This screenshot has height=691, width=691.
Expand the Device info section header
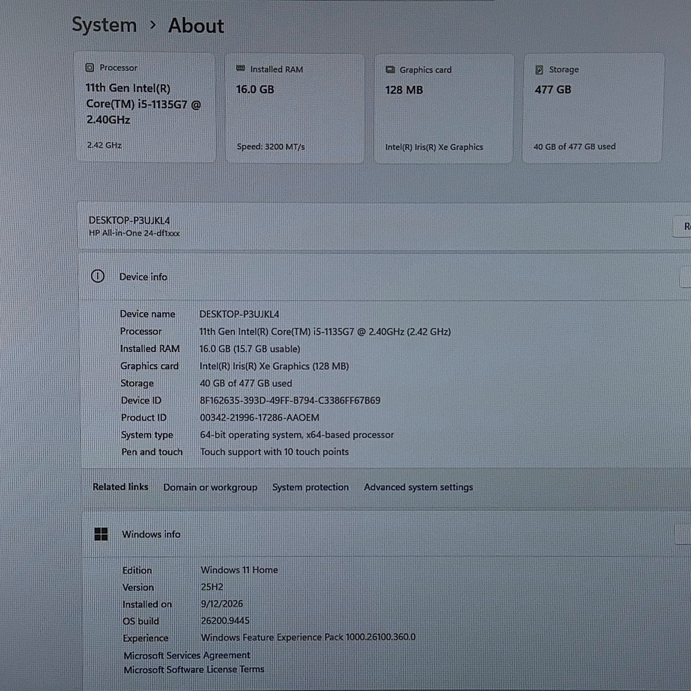point(386,277)
